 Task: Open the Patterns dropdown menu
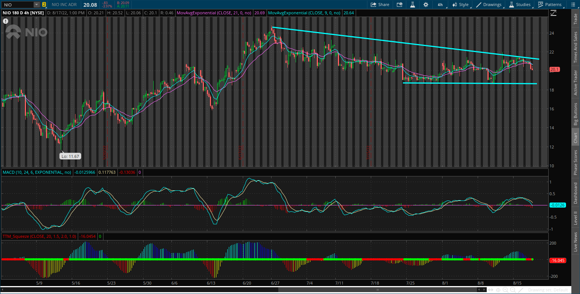[x=550, y=5]
